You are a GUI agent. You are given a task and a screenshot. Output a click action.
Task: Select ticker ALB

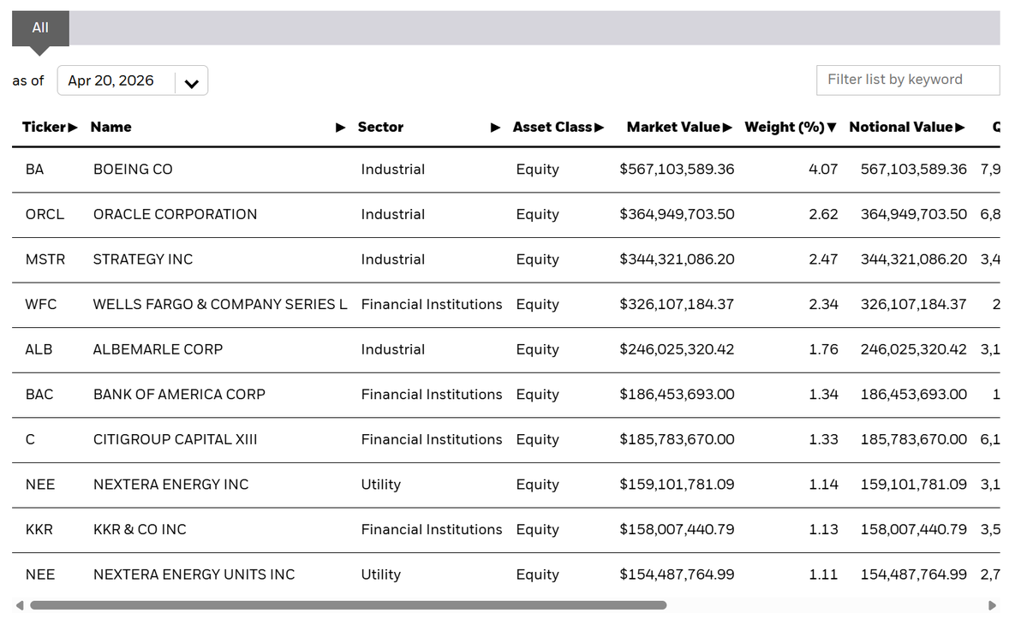pyautogui.click(x=39, y=350)
